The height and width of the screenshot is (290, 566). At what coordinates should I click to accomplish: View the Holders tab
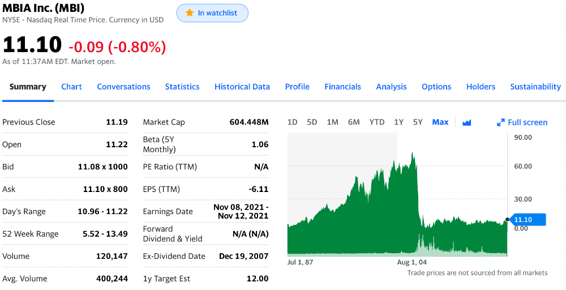(481, 87)
